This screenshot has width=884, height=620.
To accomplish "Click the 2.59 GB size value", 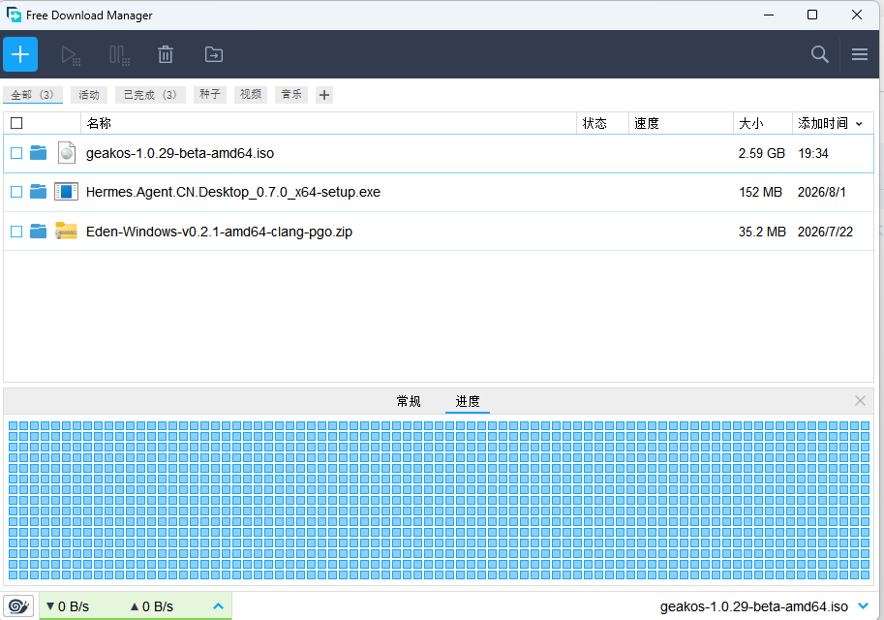I will click(762, 153).
